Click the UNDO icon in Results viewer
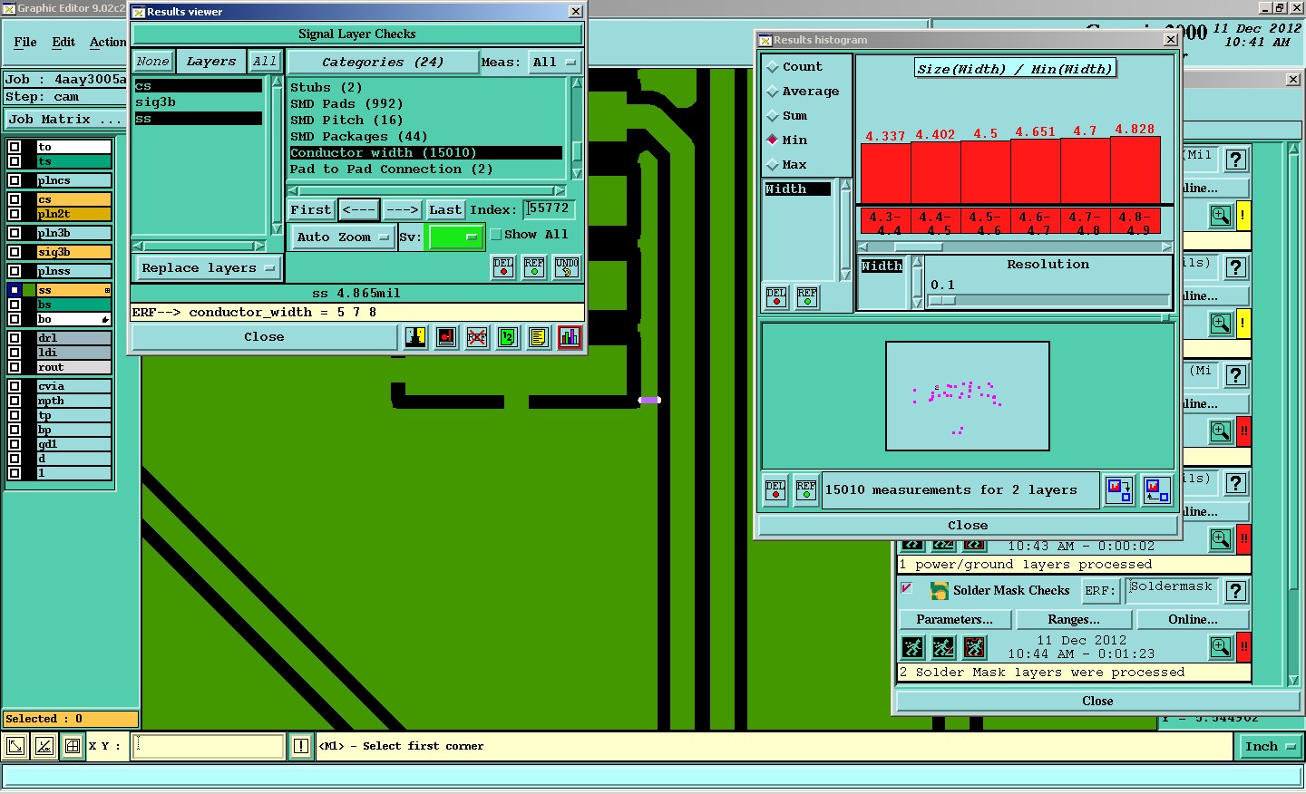1306x794 pixels. 567,267
